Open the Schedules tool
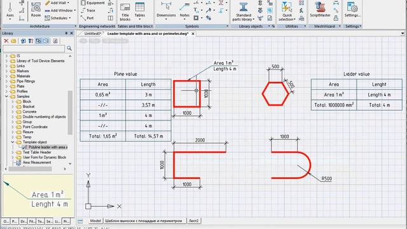Screen dimensions: 407x229 tap(58, 18)
